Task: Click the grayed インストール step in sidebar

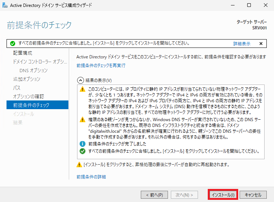Action: (x=24, y=114)
